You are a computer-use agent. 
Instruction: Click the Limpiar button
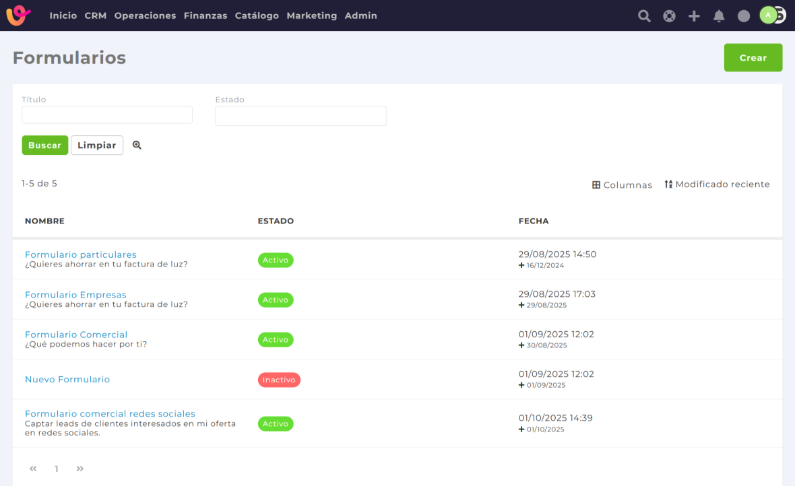[97, 145]
